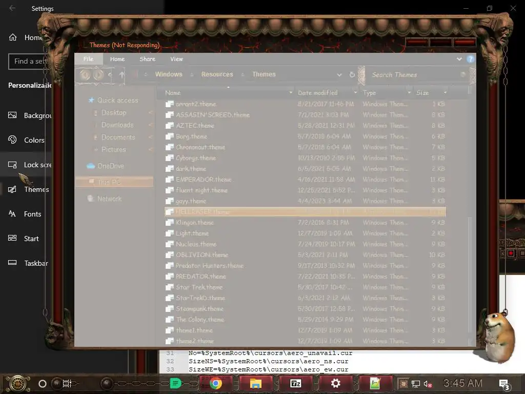The width and height of the screenshot is (525, 394).
Task: Select the Steampunk.theme file
Action: (305, 308)
